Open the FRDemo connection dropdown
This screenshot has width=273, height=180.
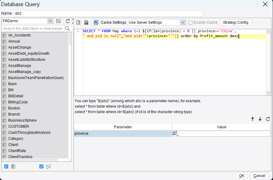[50, 21]
